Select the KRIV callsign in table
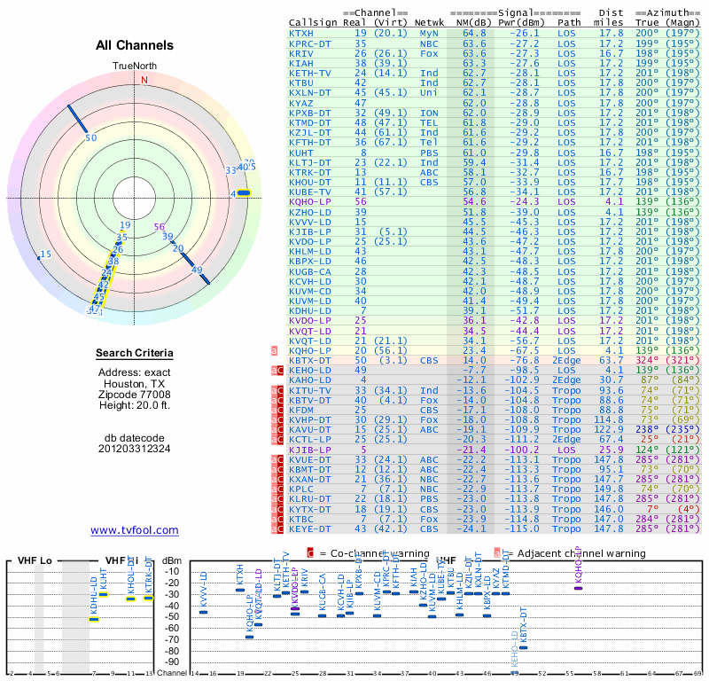 click(x=301, y=53)
